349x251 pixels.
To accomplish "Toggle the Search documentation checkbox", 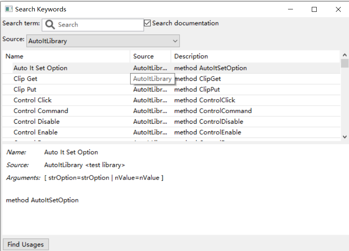I will click(x=147, y=23).
